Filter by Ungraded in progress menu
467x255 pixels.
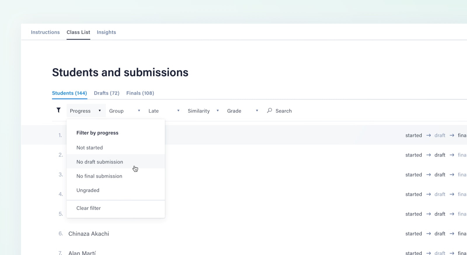pos(88,190)
